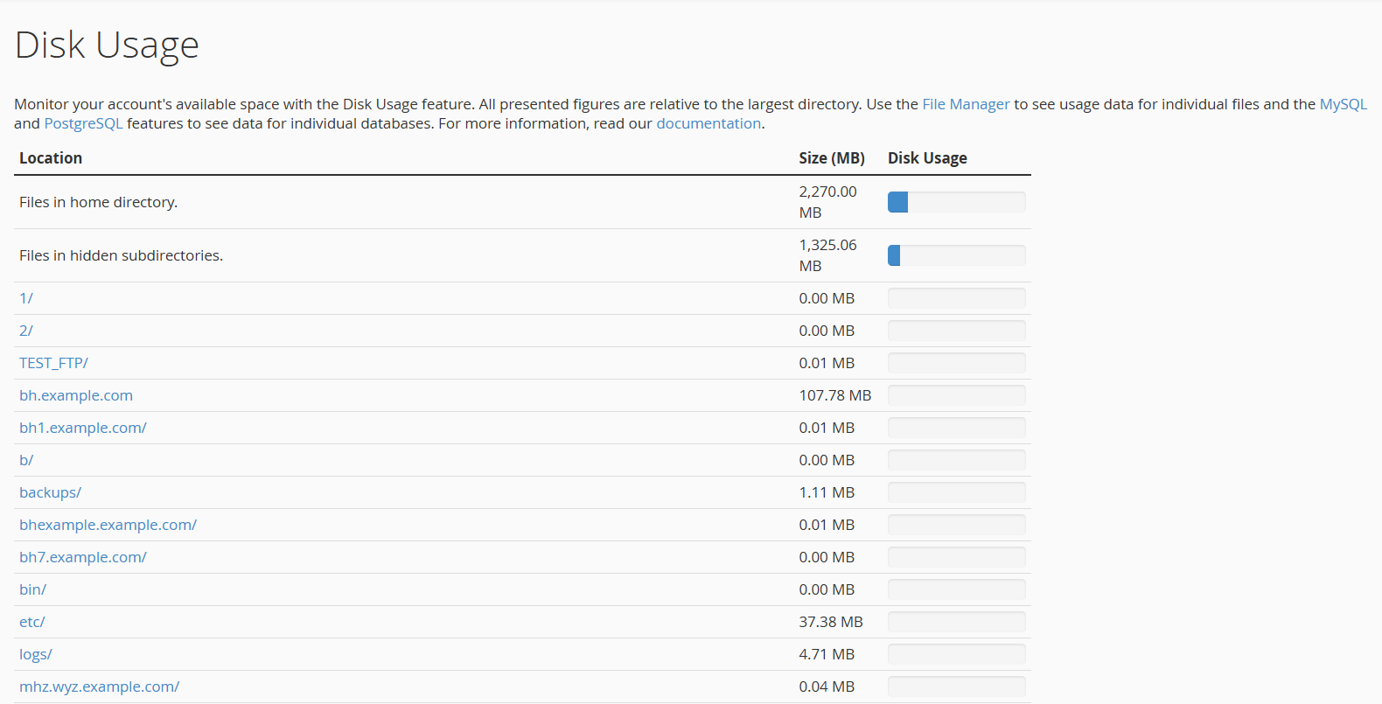The height and width of the screenshot is (704, 1382).
Task: Open the 1/ directory
Action: click(26, 298)
